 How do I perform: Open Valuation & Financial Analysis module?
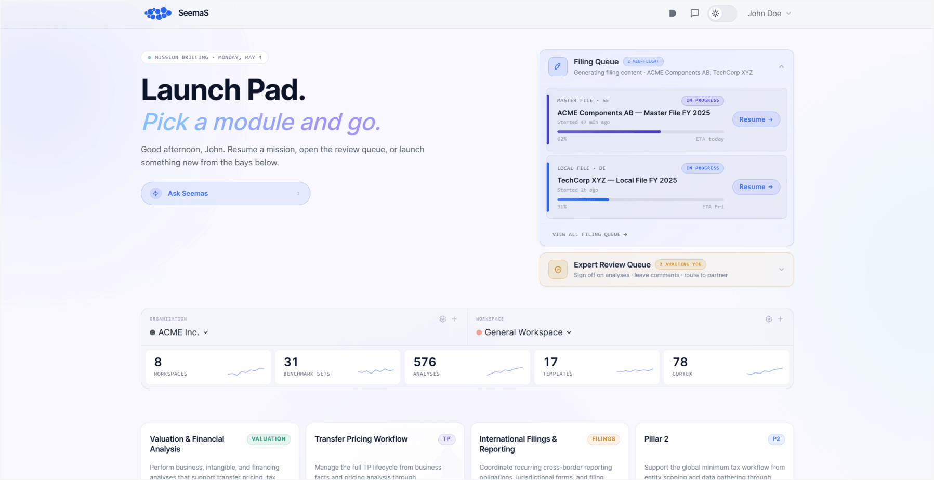click(220, 452)
